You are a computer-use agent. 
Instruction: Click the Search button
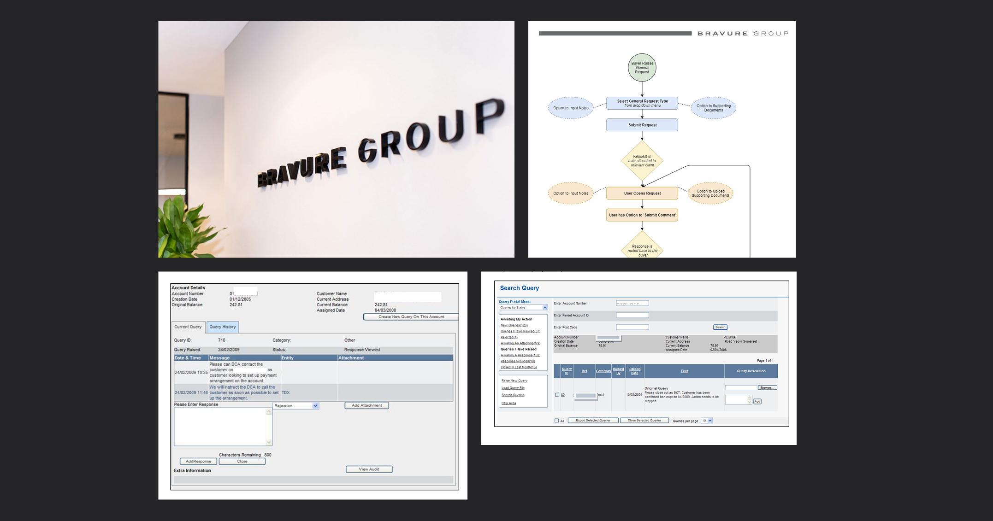[720, 327]
